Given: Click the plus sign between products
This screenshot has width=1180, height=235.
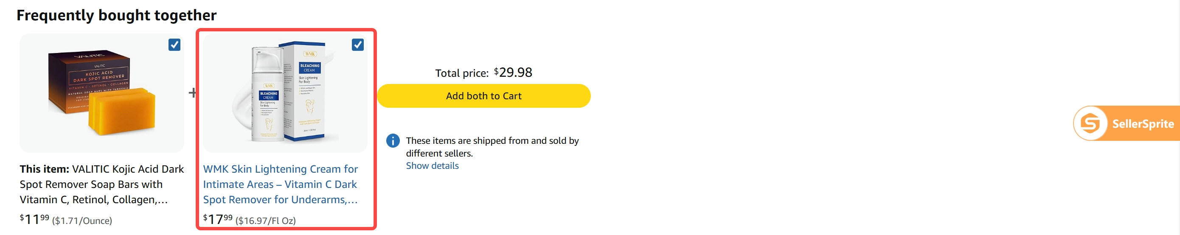Looking at the screenshot, I should (192, 93).
